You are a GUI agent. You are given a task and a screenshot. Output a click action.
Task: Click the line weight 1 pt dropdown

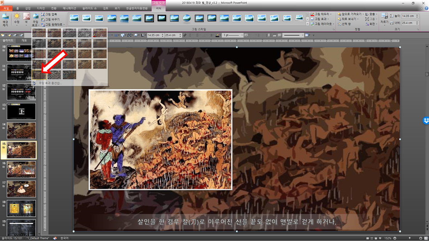[232, 35]
